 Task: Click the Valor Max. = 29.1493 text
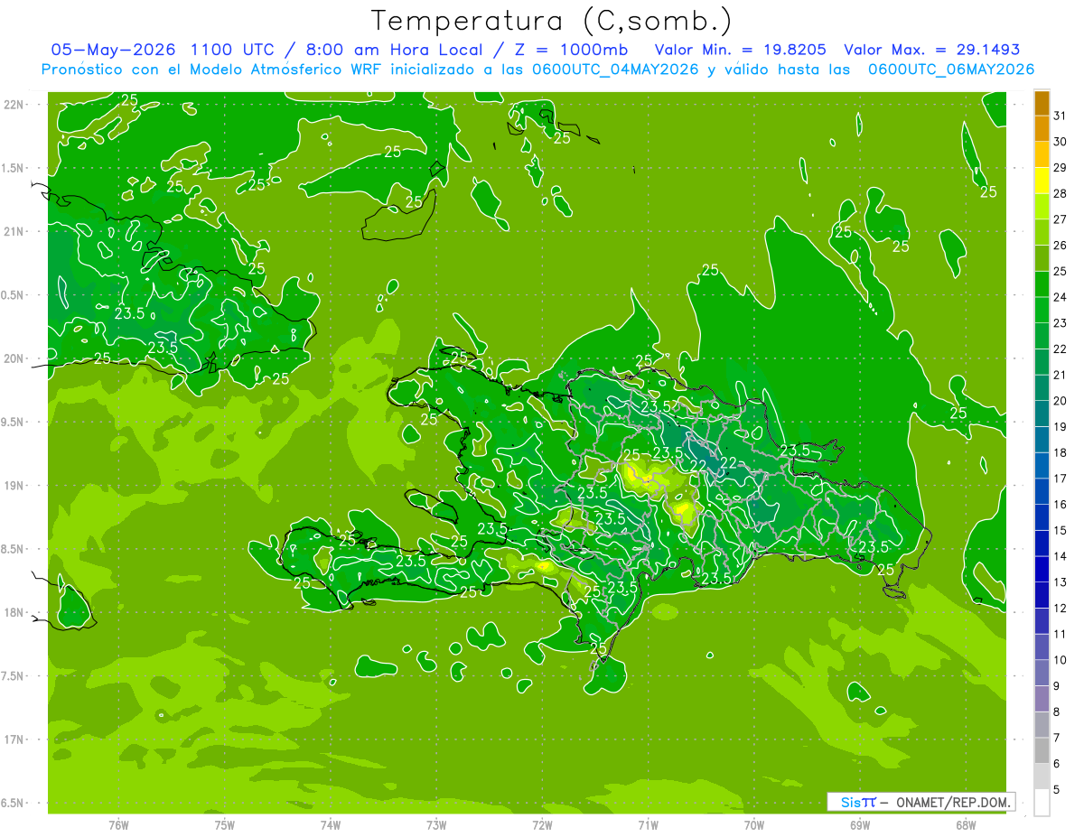[931, 50]
